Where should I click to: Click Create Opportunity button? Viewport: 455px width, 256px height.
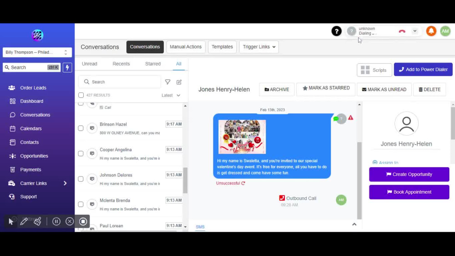409,174
